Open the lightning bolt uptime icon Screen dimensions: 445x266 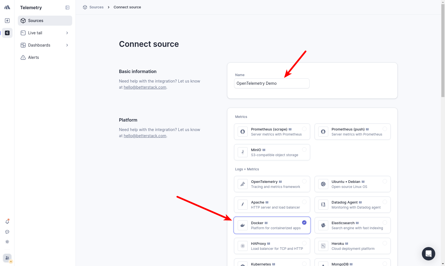pyautogui.click(x=7, y=21)
